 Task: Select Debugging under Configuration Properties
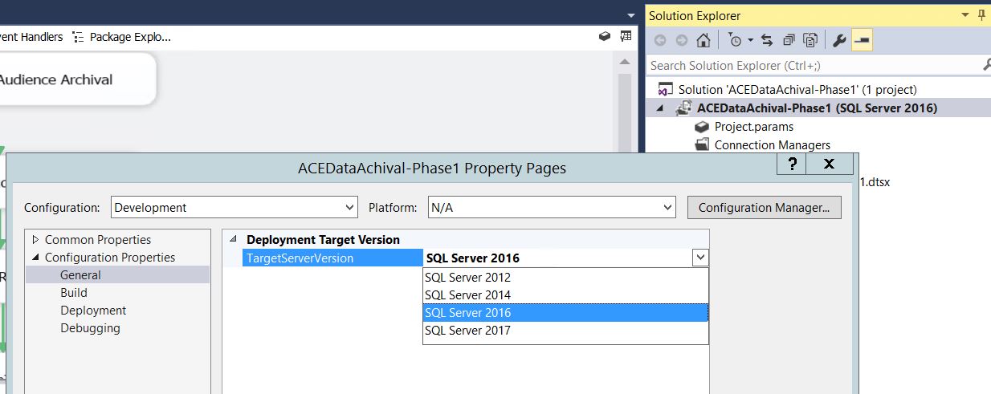click(x=90, y=328)
